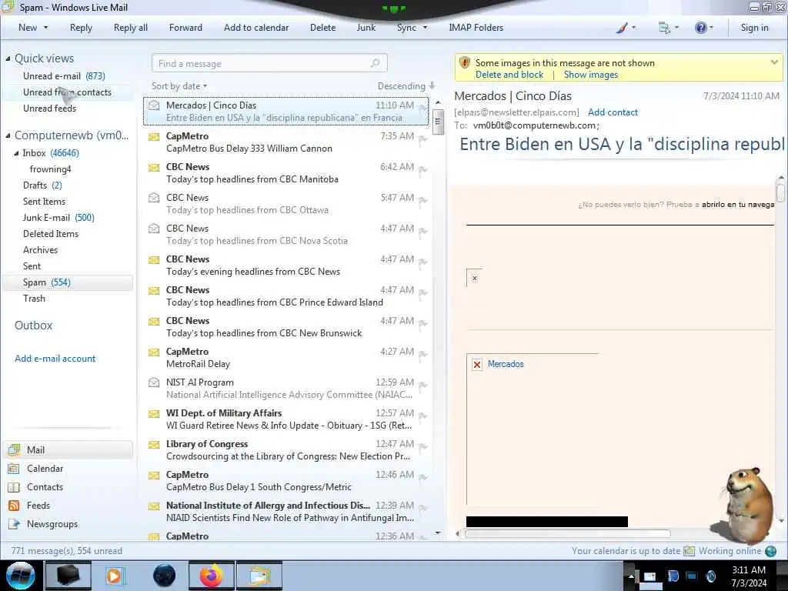Screen dimensions: 788x591
Task: Open the blue Help icon
Action: point(700,28)
